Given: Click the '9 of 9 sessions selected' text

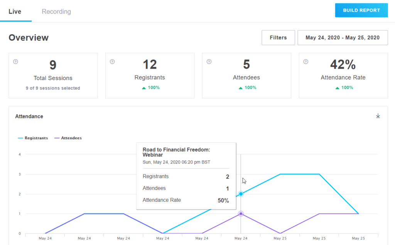Looking at the screenshot, I should click(53, 88).
